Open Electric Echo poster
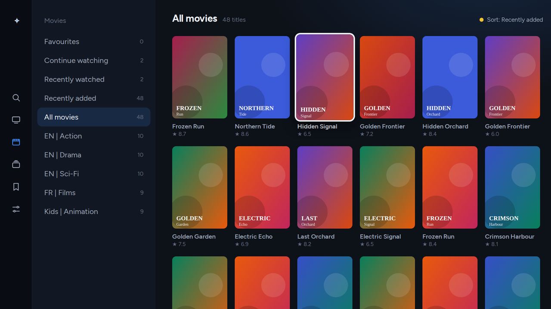Image resolution: width=551 pixels, height=309 pixels. pyautogui.click(x=262, y=188)
